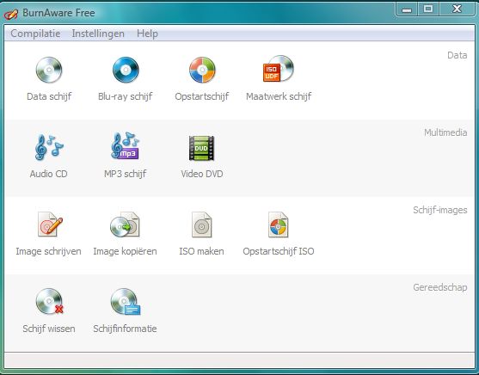Open the Compilatie menu
Image resolution: width=479 pixels, height=375 pixels.
coord(35,34)
